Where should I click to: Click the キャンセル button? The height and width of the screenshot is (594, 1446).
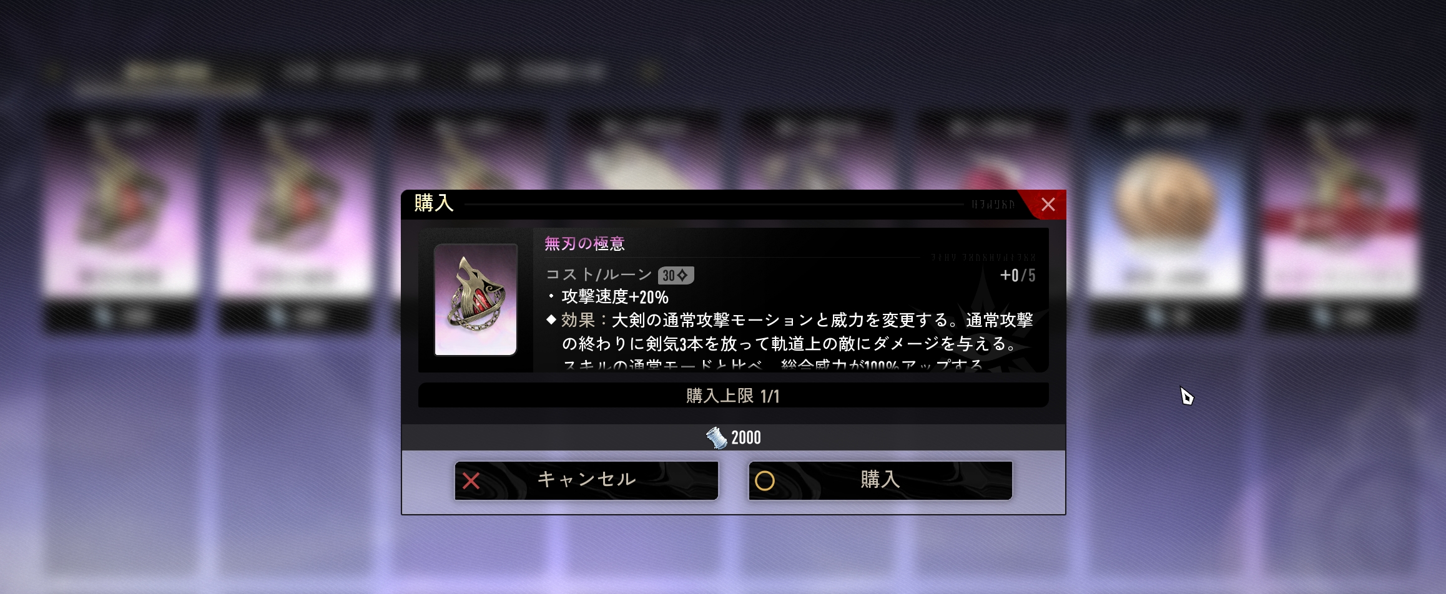click(586, 480)
